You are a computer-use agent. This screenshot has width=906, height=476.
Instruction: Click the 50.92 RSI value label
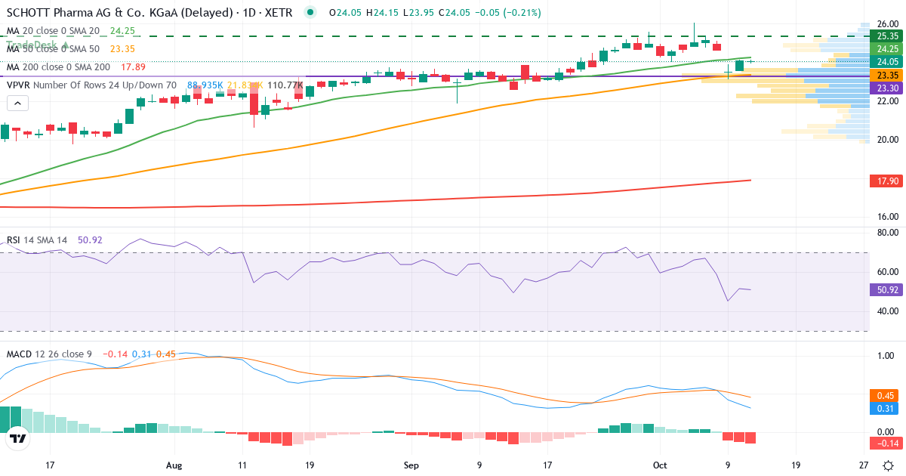(x=885, y=289)
